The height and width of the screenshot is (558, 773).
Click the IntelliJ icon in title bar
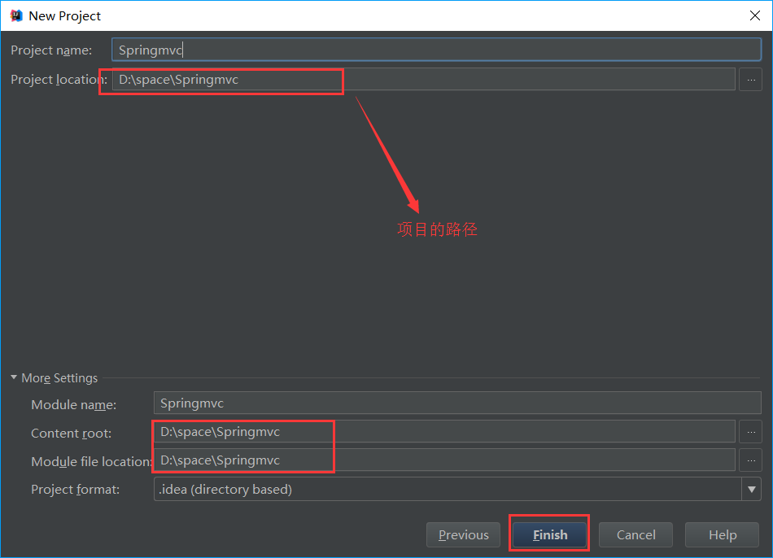[x=16, y=15]
